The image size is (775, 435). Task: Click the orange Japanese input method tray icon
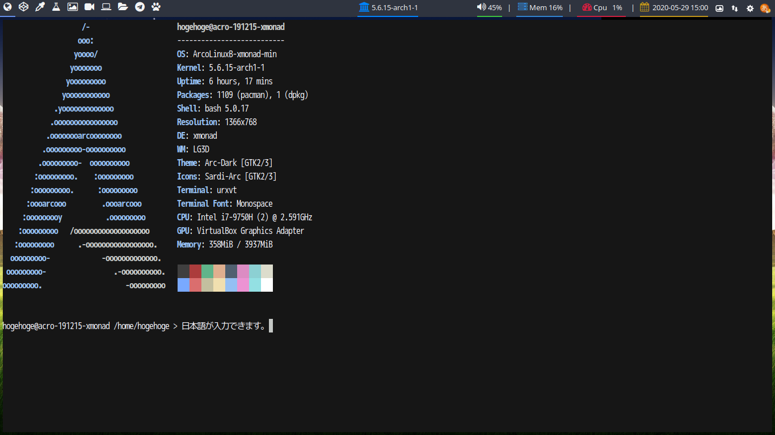[765, 8]
